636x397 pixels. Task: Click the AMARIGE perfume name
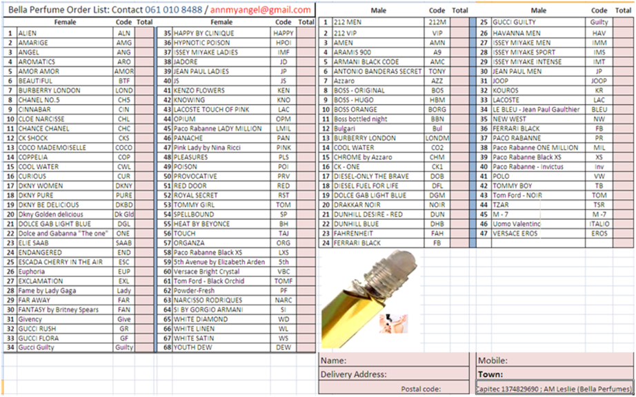tap(33, 43)
